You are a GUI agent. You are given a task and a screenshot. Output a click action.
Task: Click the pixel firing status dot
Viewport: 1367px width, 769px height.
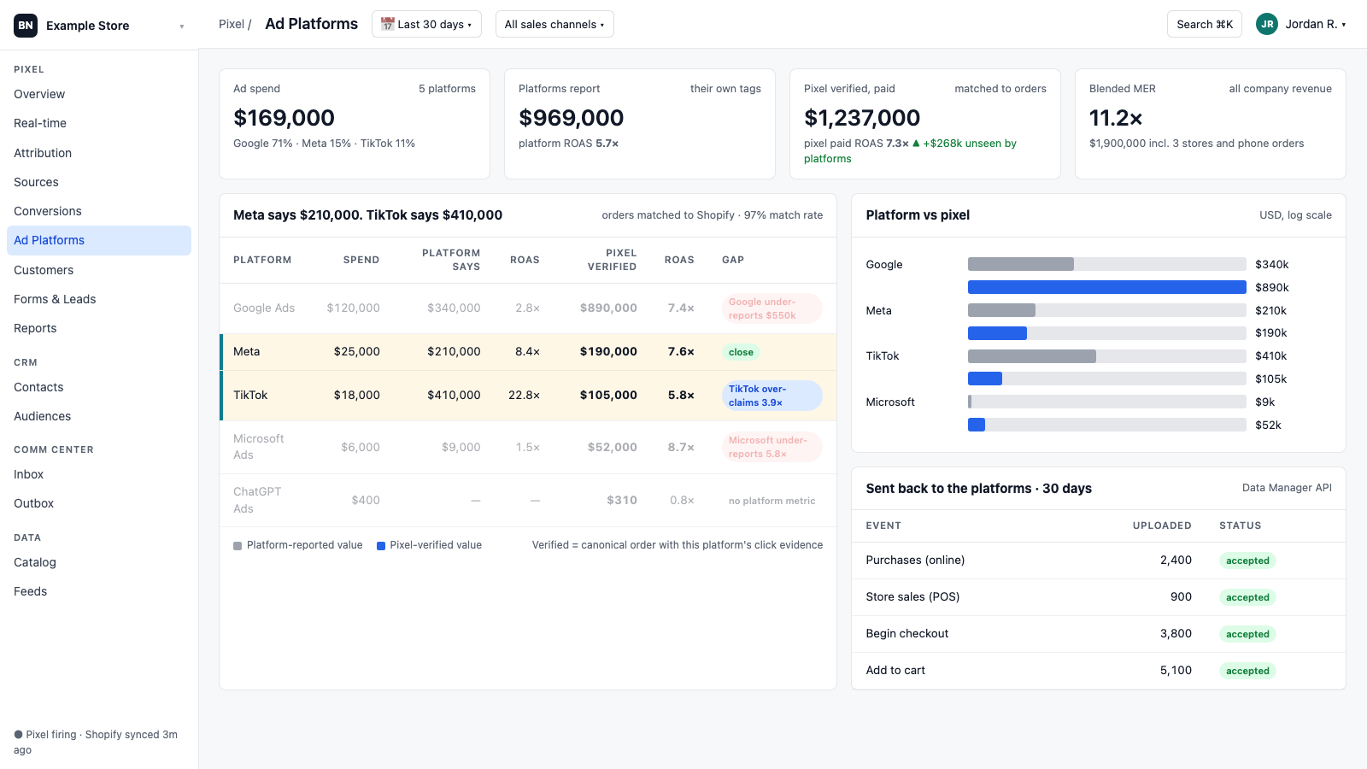pos(18,735)
